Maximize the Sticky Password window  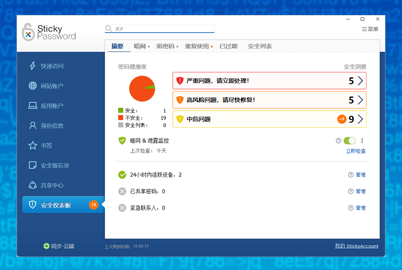tap(362, 19)
